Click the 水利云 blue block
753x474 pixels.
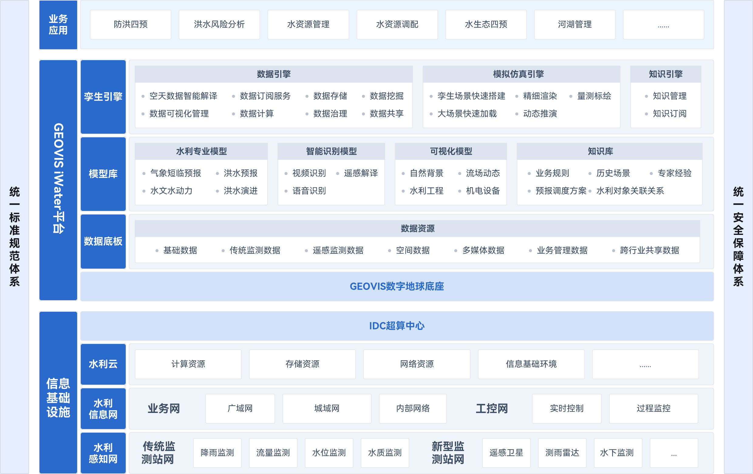103,364
